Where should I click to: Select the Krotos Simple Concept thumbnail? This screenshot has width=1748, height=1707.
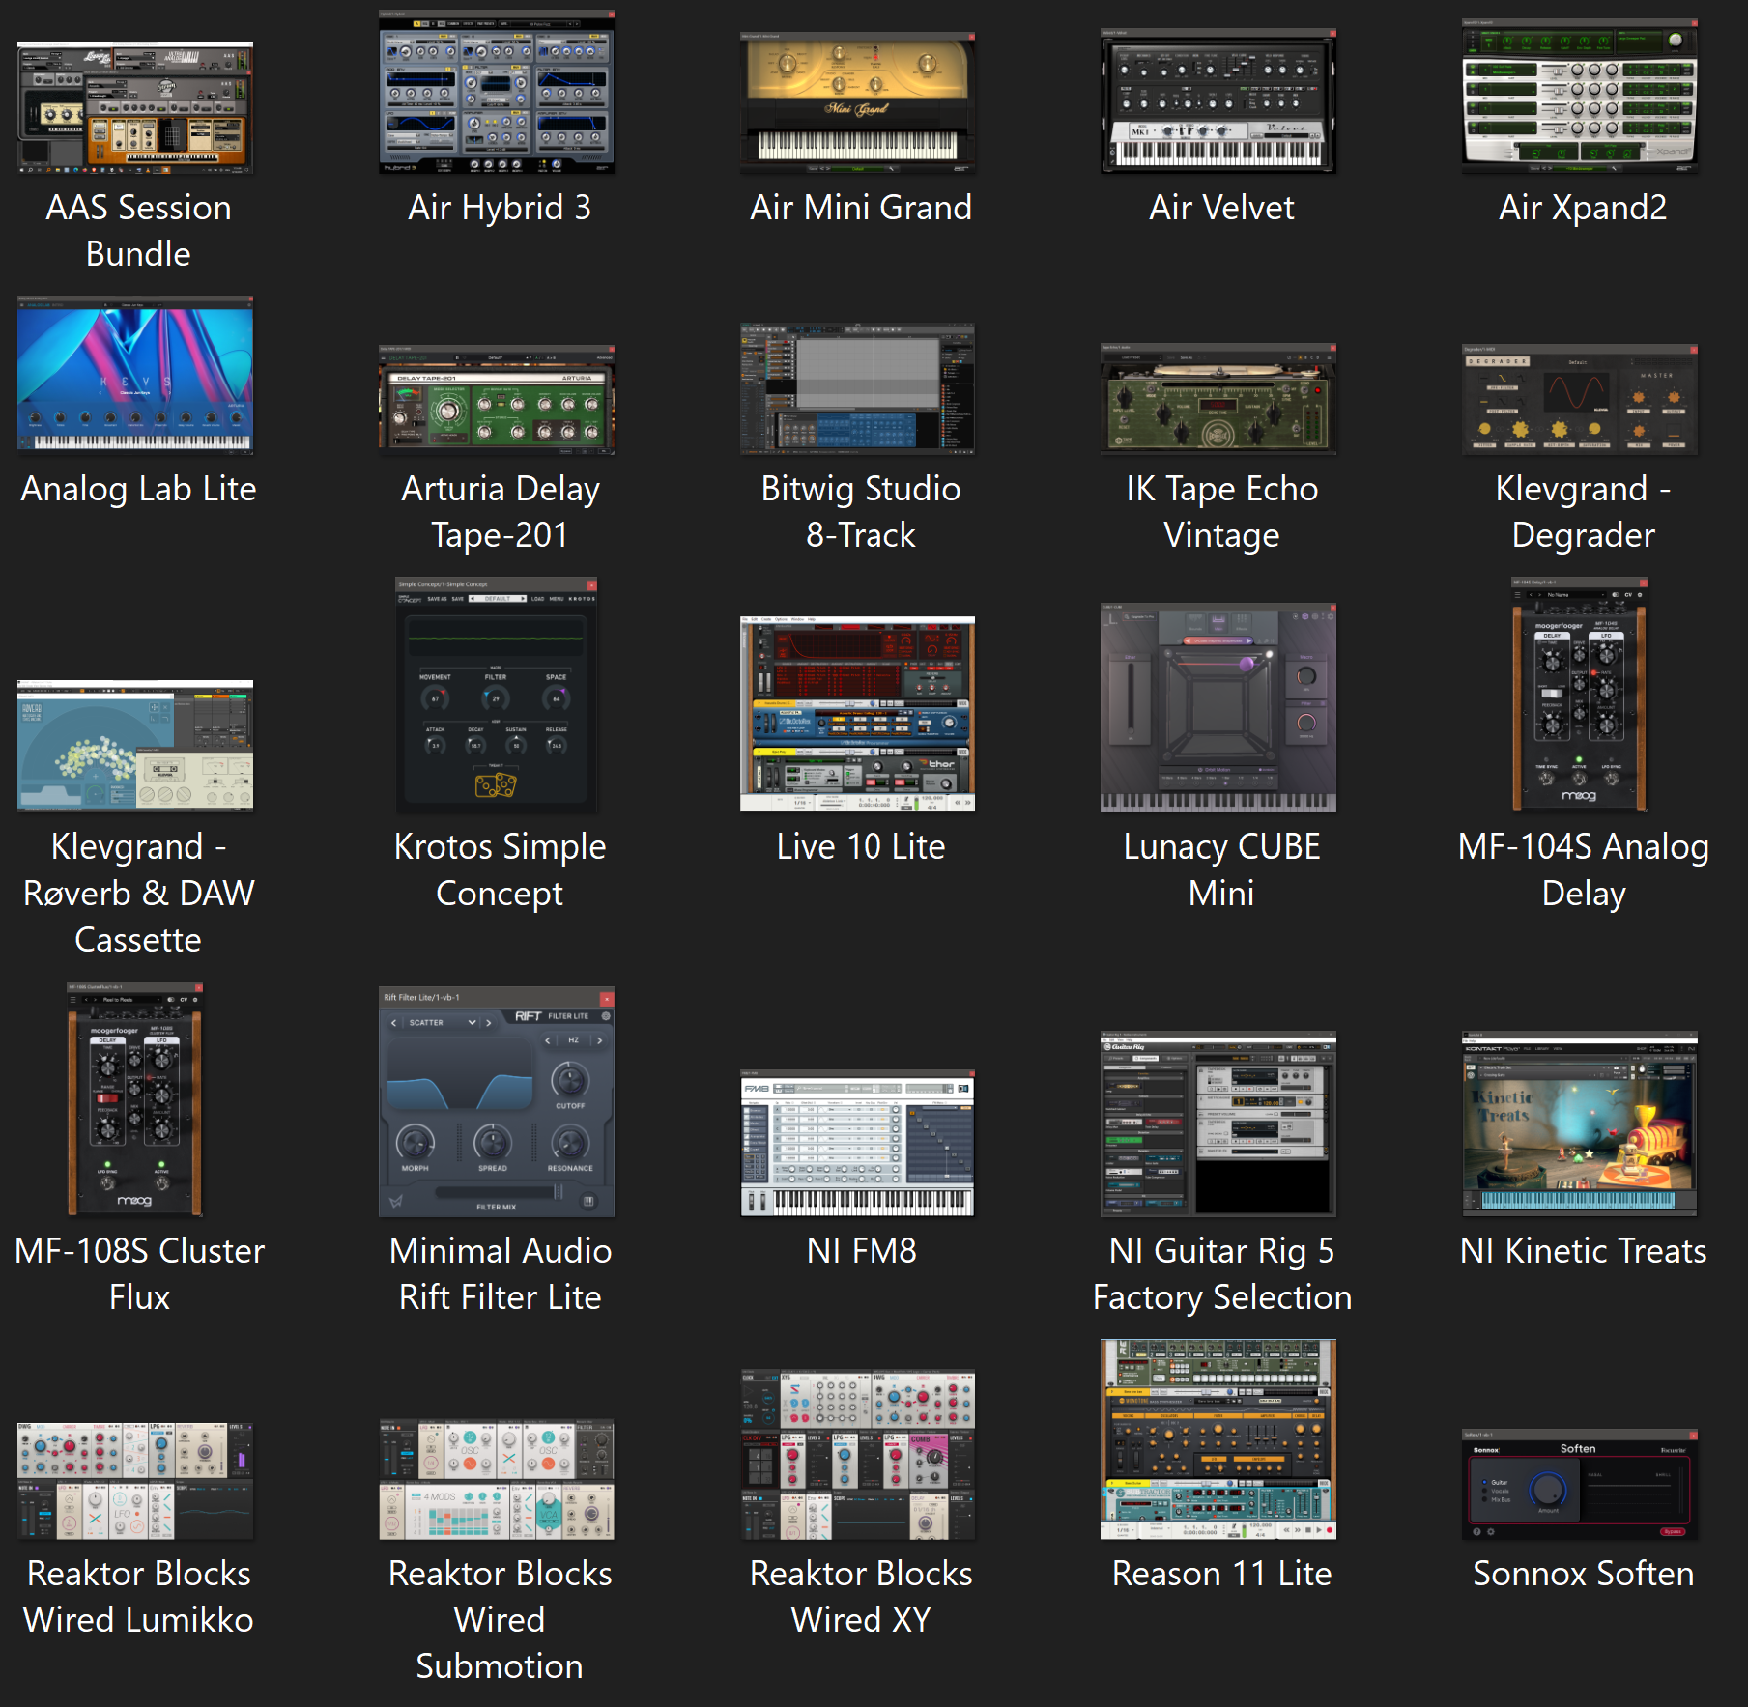pos(497,695)
